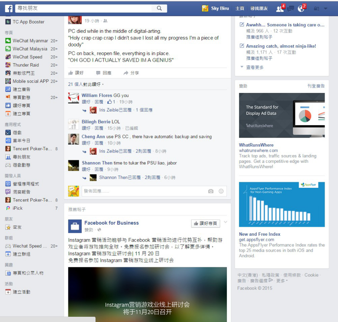This screenshot has width=338, height=322.
Task: Open 尋找朋友 in the top bar
Action: (259, 9)
